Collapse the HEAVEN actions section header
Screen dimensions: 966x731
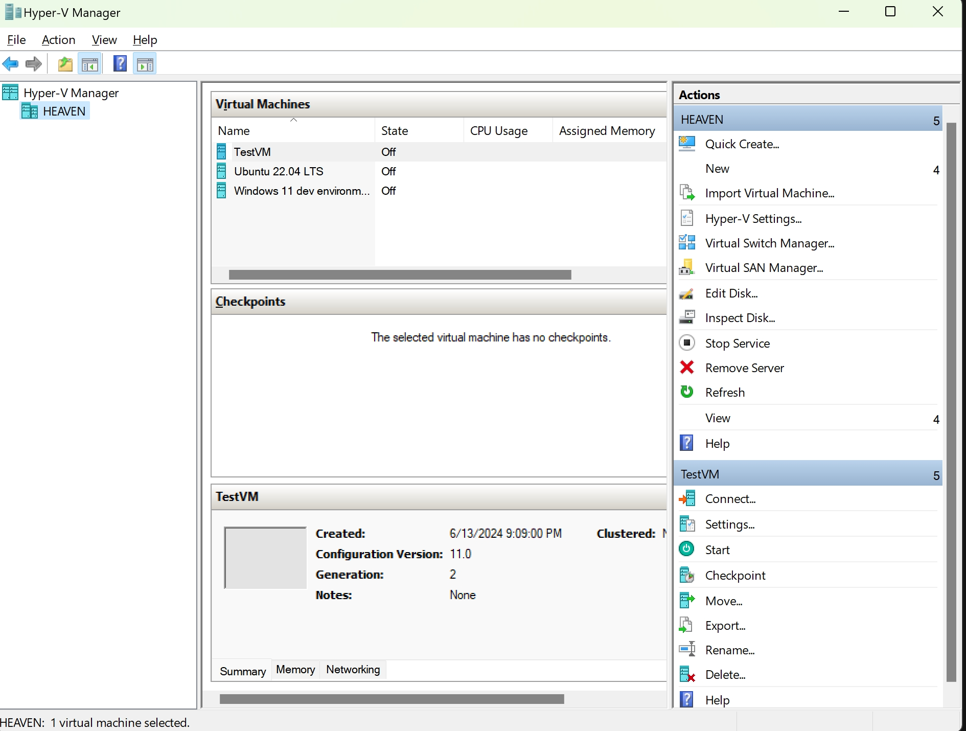click(x=808, y=119)
